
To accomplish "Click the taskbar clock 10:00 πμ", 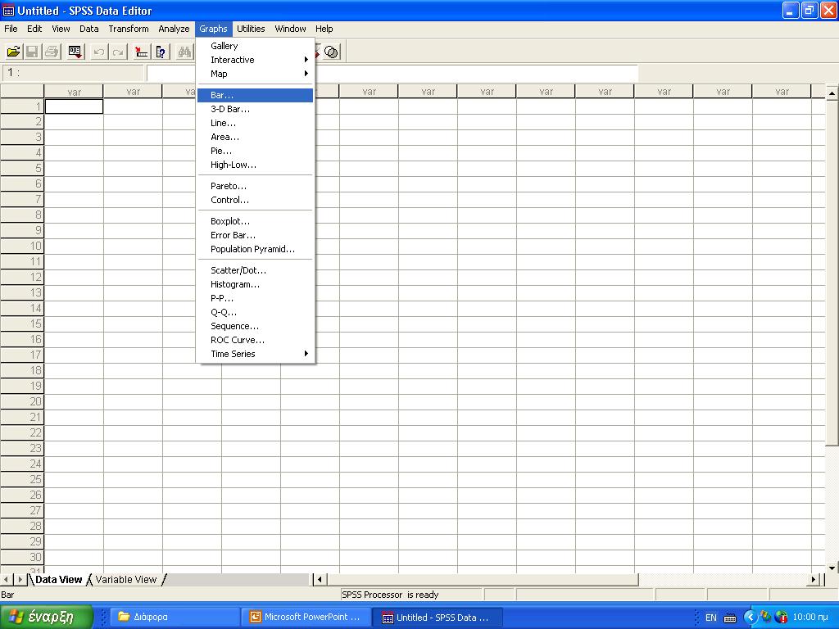I will (810, 618).
